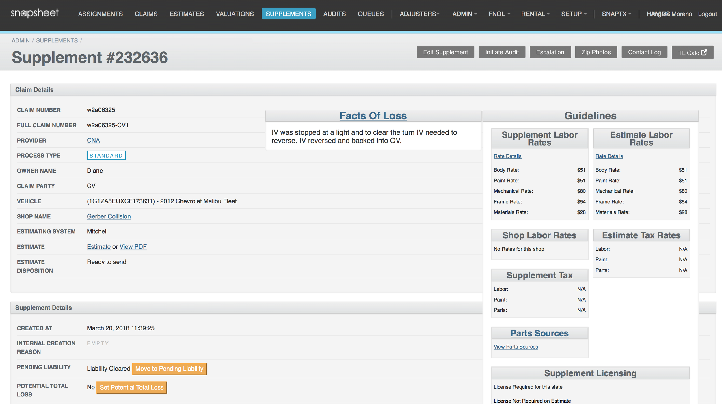This screenshot has width=722, height=404.
Task: Click Move to Pending Liability
Action: point(169,369)
